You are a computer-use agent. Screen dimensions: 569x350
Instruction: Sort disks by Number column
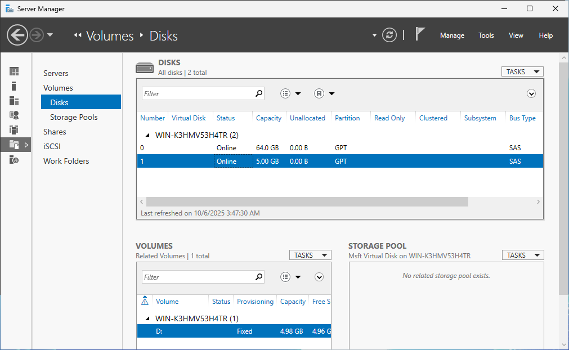pyautogui.click(x=153, y=118)
